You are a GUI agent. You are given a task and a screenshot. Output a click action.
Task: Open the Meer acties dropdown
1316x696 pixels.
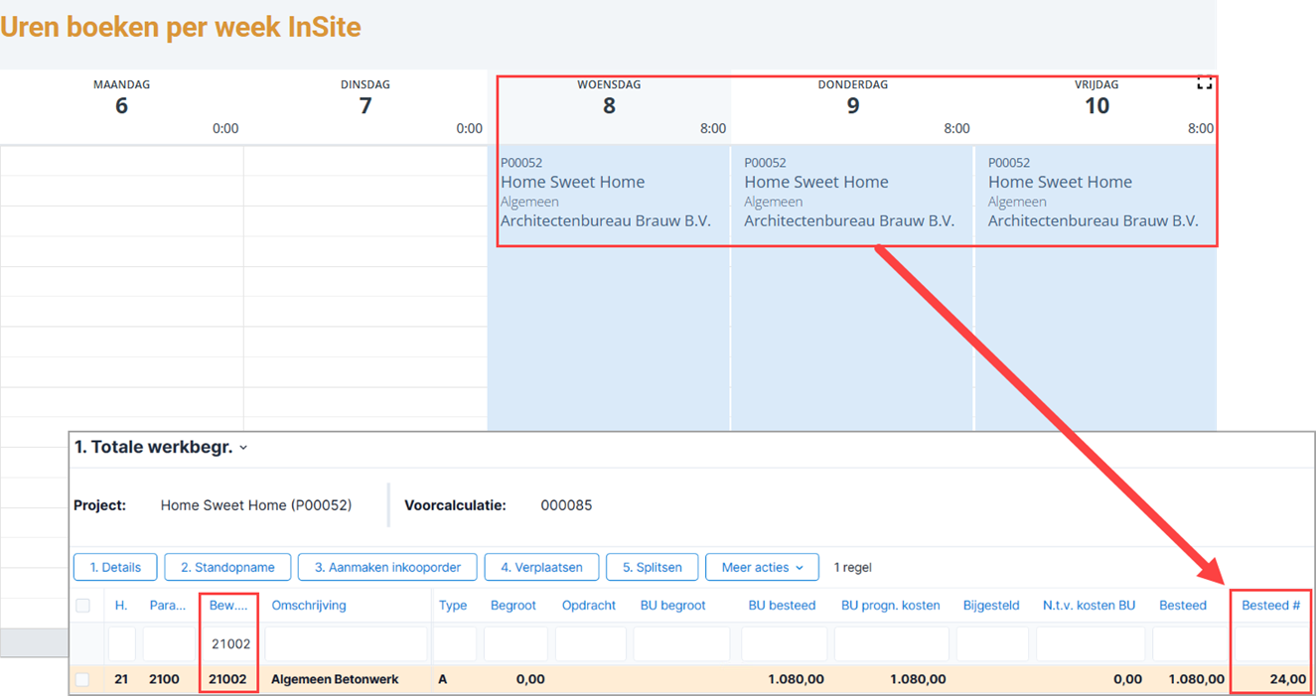[x=762, y=567]
